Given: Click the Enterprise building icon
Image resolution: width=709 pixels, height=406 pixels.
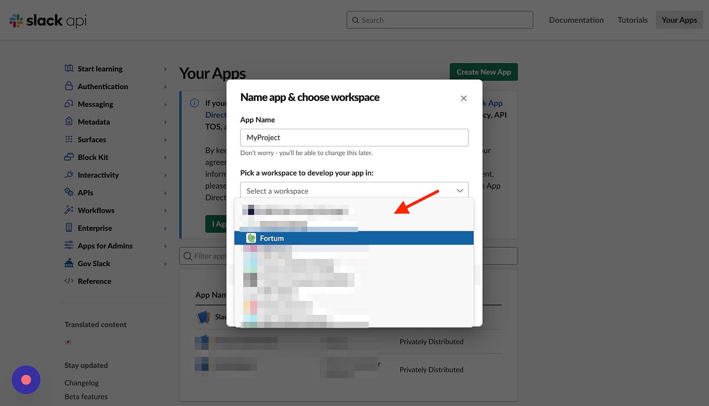Looking at the screenshot, I should 69,228.
